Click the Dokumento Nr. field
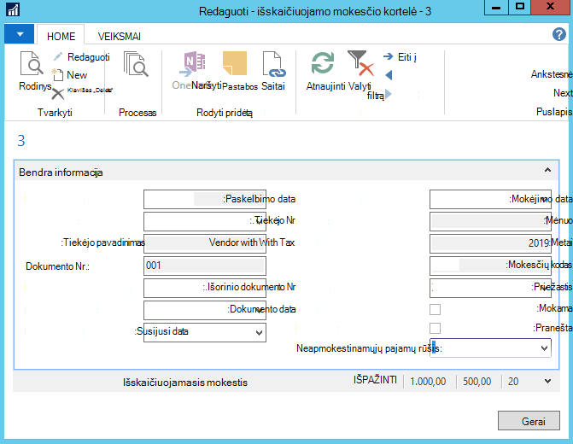The image size is (573, 444). pos(205,266)
